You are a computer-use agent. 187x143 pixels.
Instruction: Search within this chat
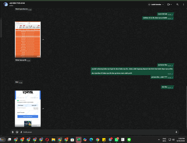[177, 4]
